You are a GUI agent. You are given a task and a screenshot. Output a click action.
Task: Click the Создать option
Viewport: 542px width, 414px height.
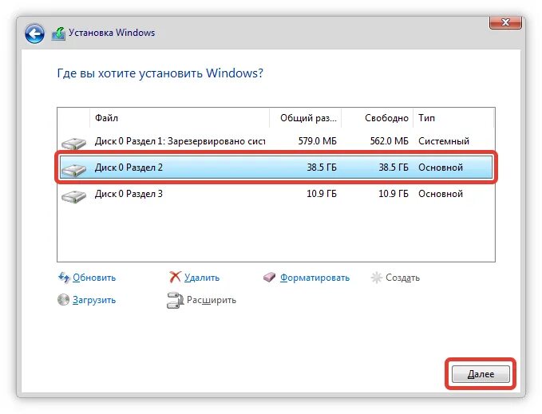coord(402,278)
